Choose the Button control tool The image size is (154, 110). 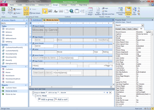pos(61,11)
